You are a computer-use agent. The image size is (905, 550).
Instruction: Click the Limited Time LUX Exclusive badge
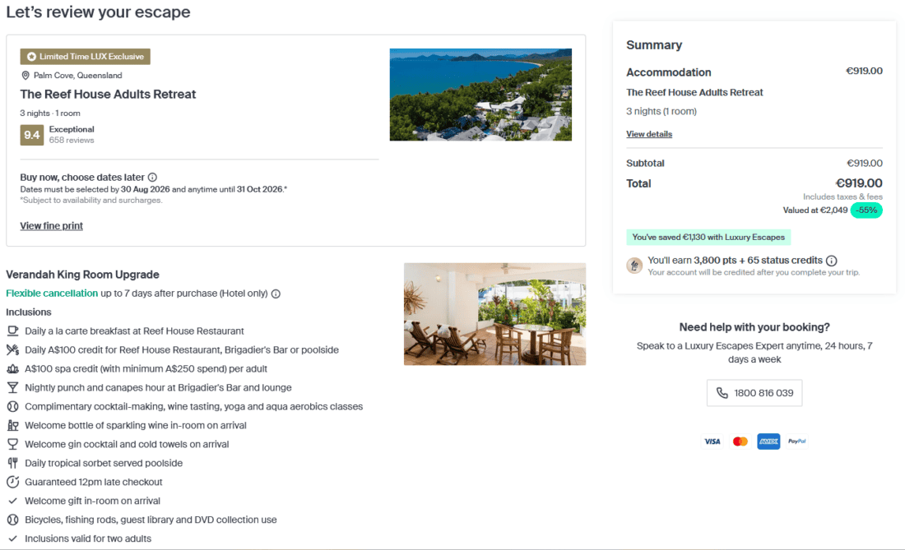(x=86, y=57)
